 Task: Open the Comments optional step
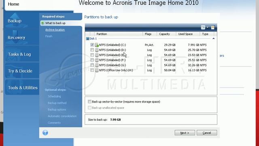(54, 123)
